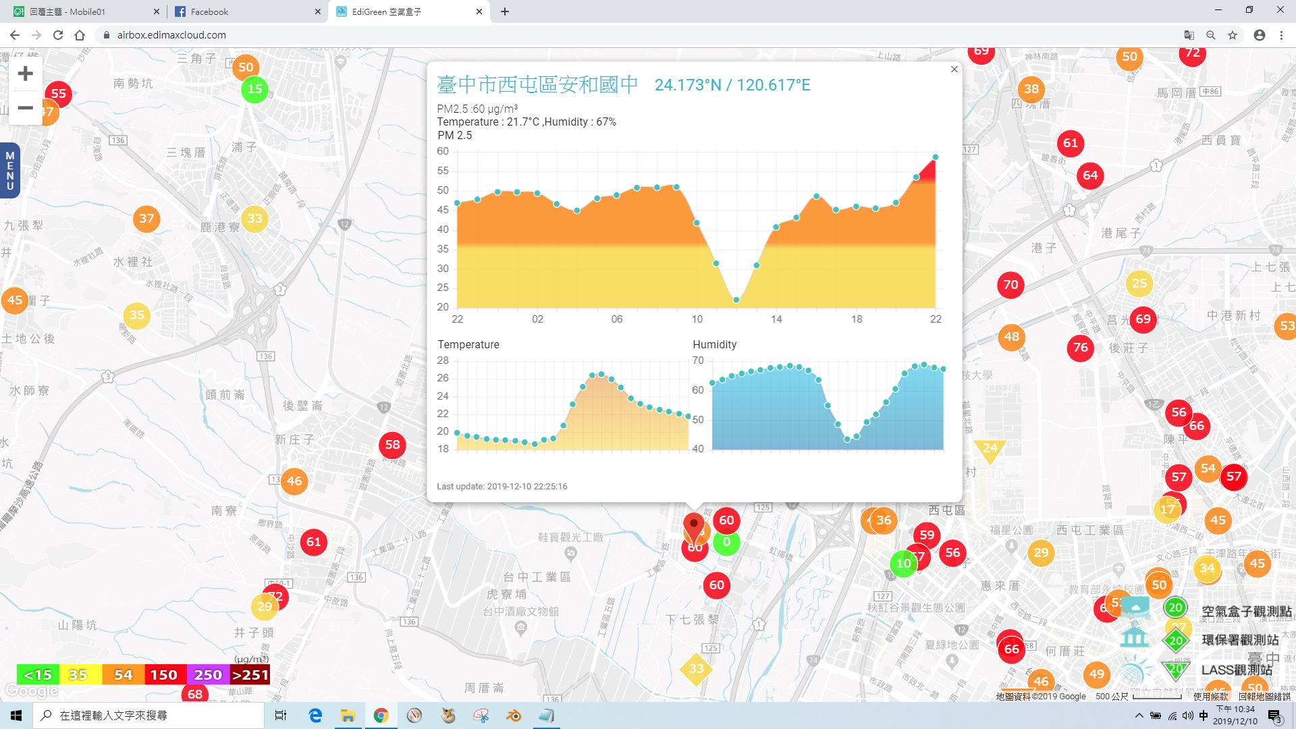Viewport: 1296px width, 729px height.
Task: Open the page zoom magnifier icon
Action: point(1211,35)
